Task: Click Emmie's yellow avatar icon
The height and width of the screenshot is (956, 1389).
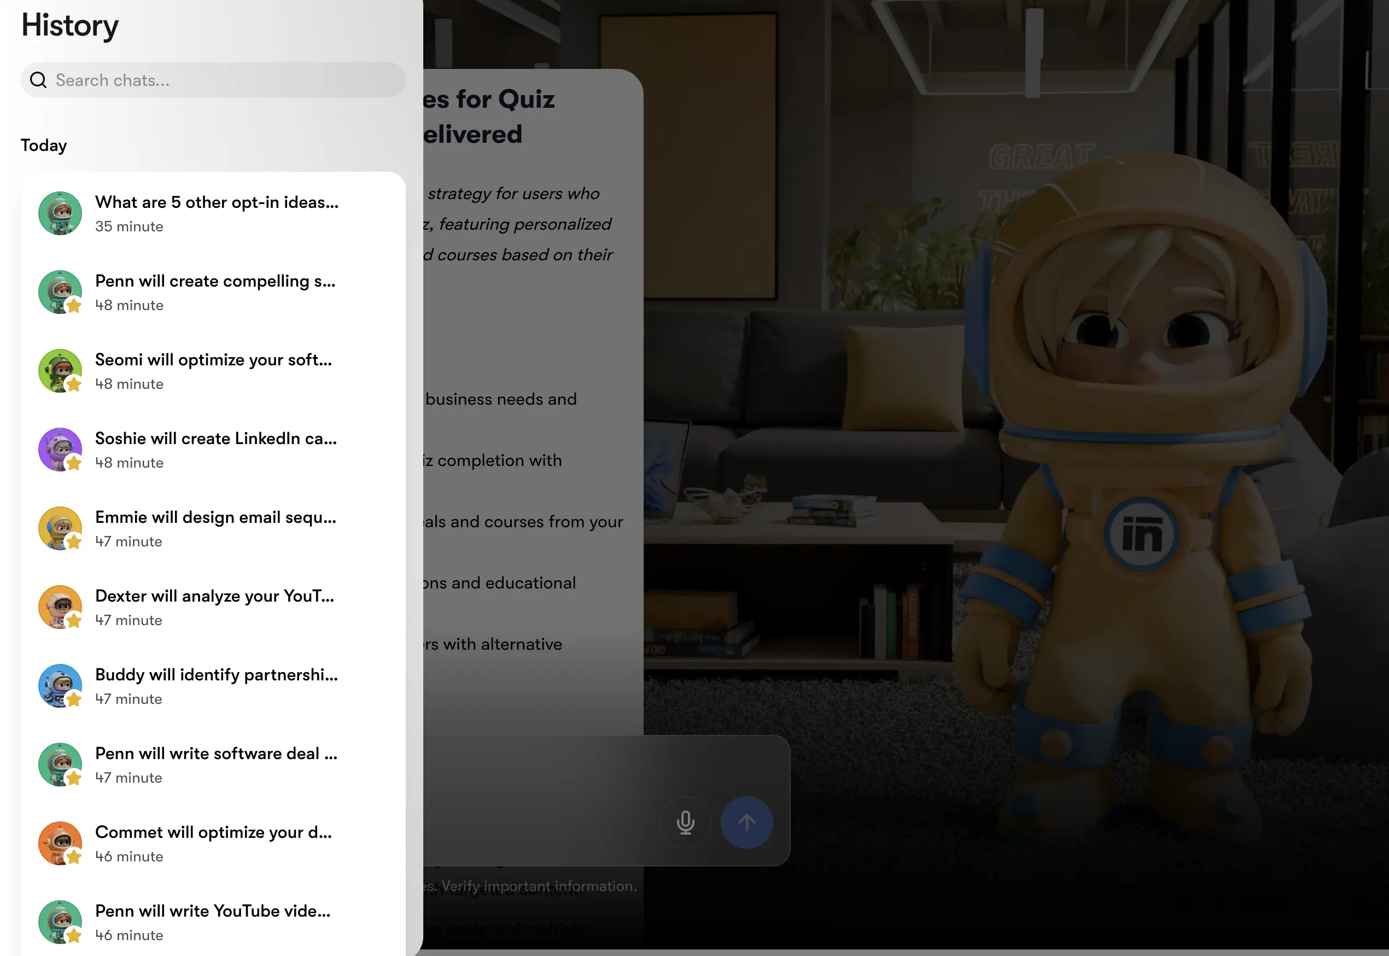Action: pyautogui.click(x=60, y=528)
